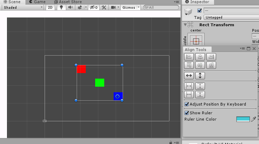The image size is (259, 144).
Task: Toggle hidden objects visibility count
Action: [94, 7]
